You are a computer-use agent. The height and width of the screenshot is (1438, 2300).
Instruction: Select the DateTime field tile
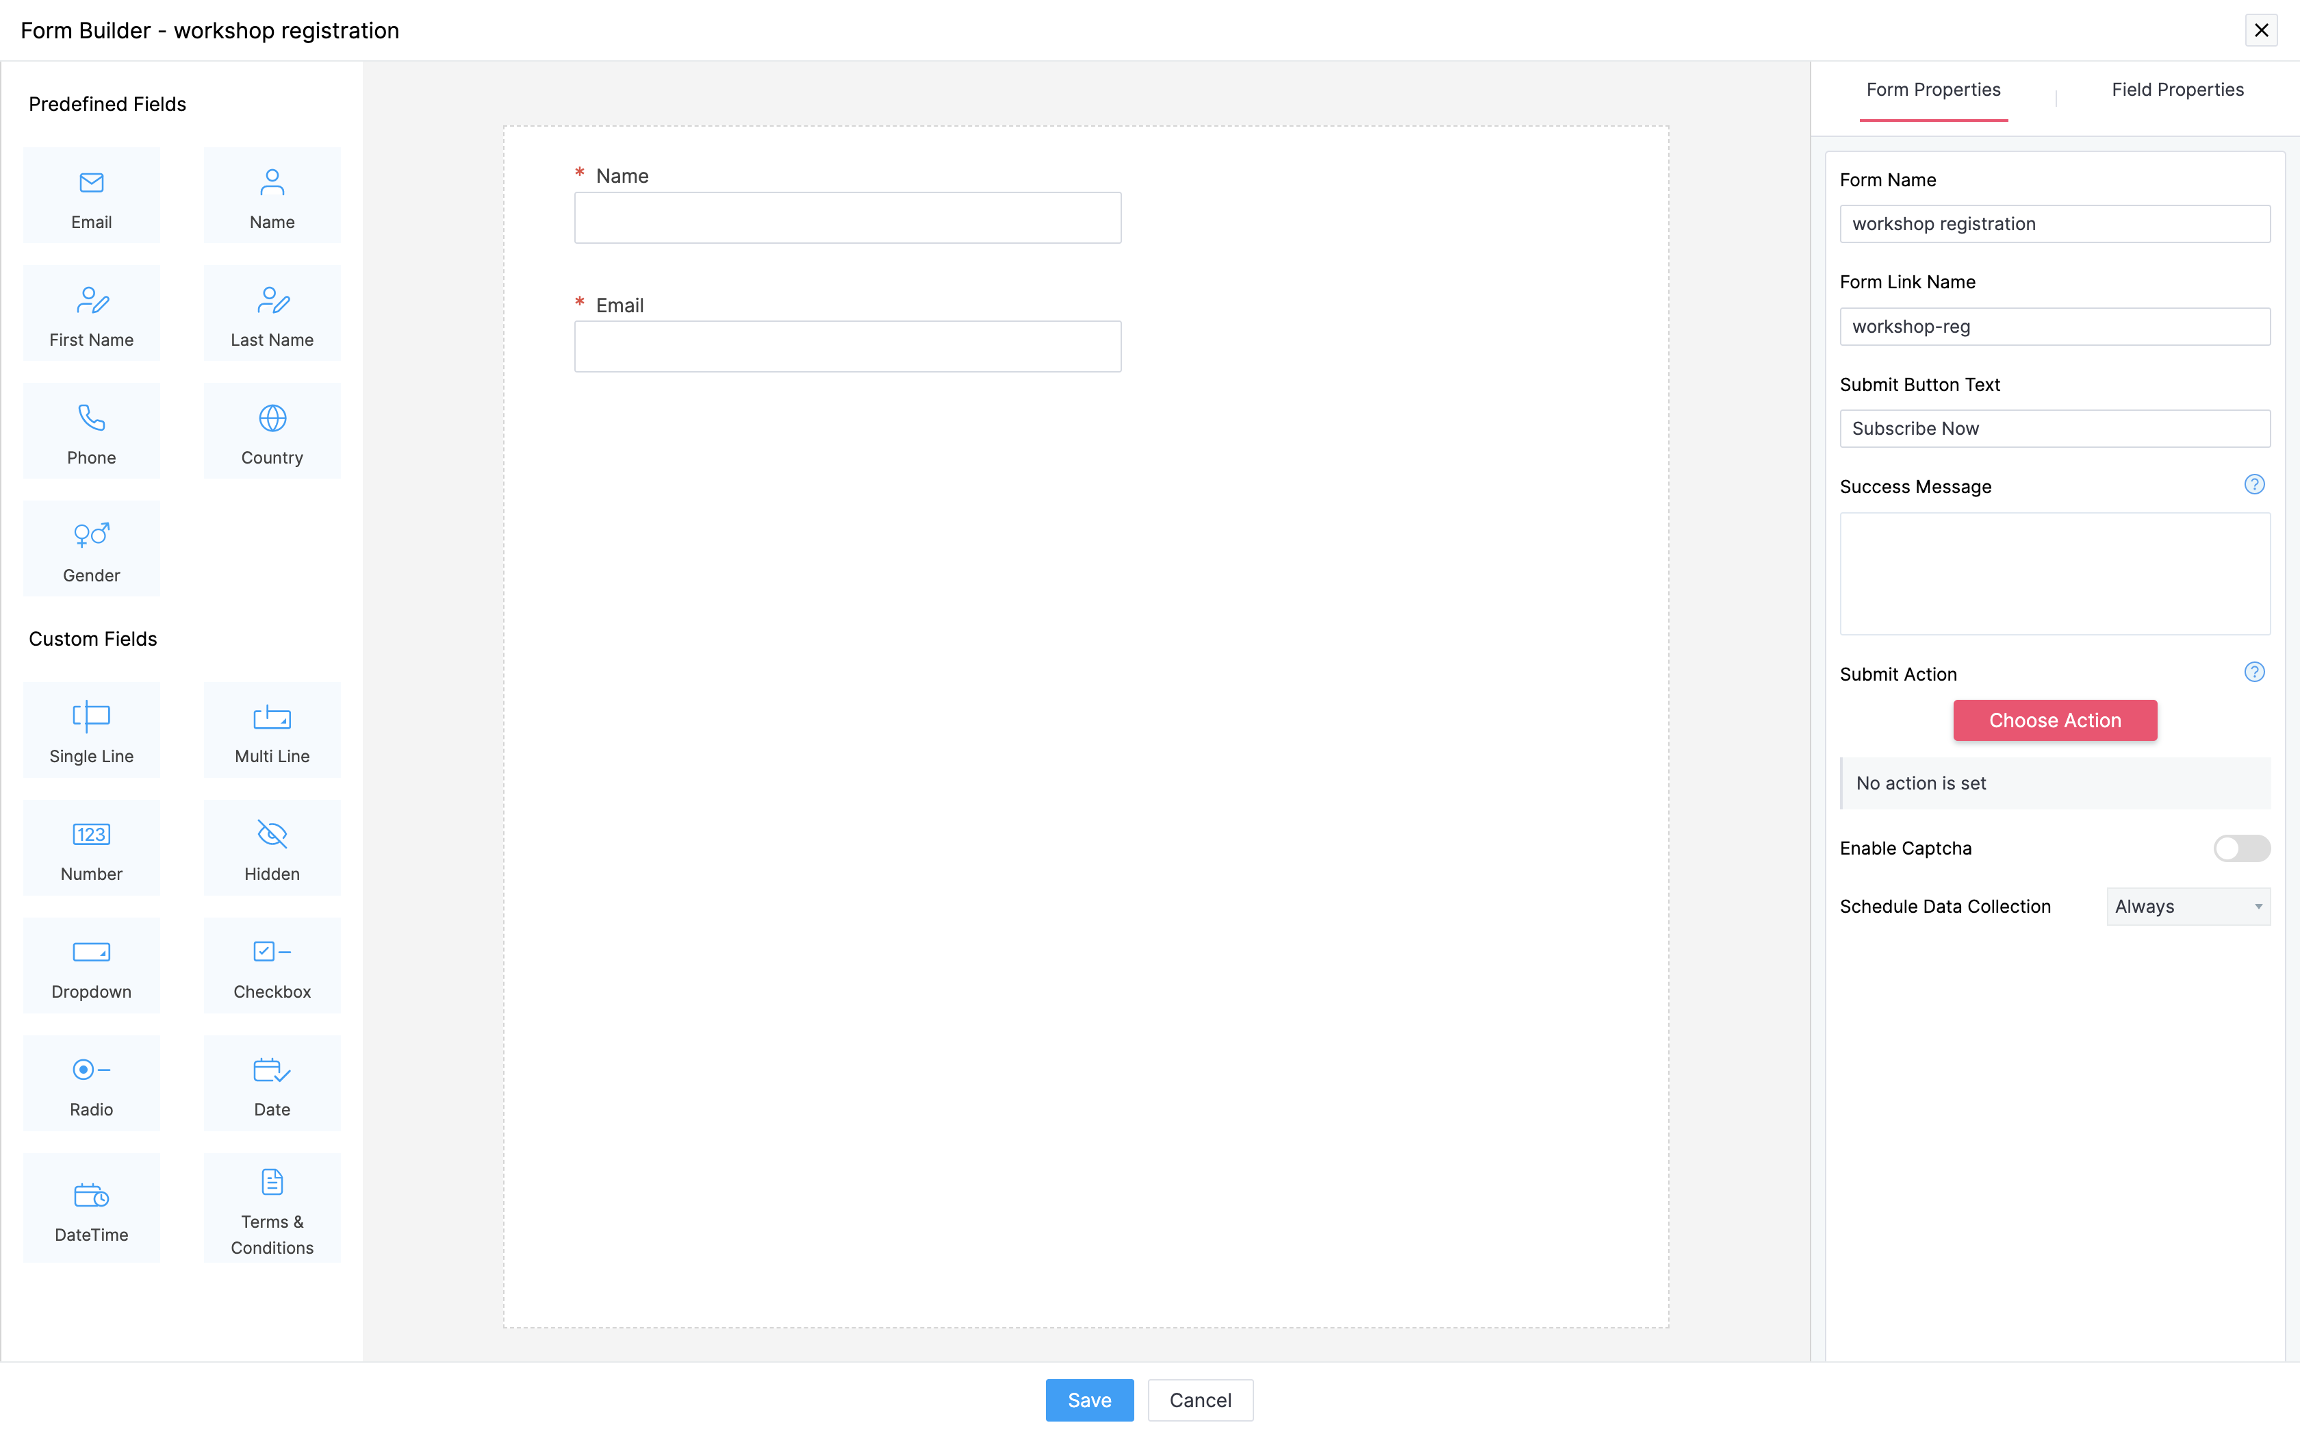[x=91, y=1208]
